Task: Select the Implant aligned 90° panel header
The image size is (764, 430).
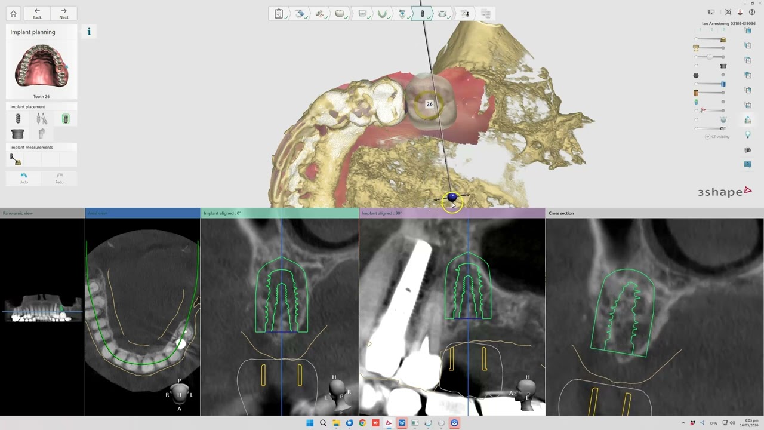Action: click(452, 213)
